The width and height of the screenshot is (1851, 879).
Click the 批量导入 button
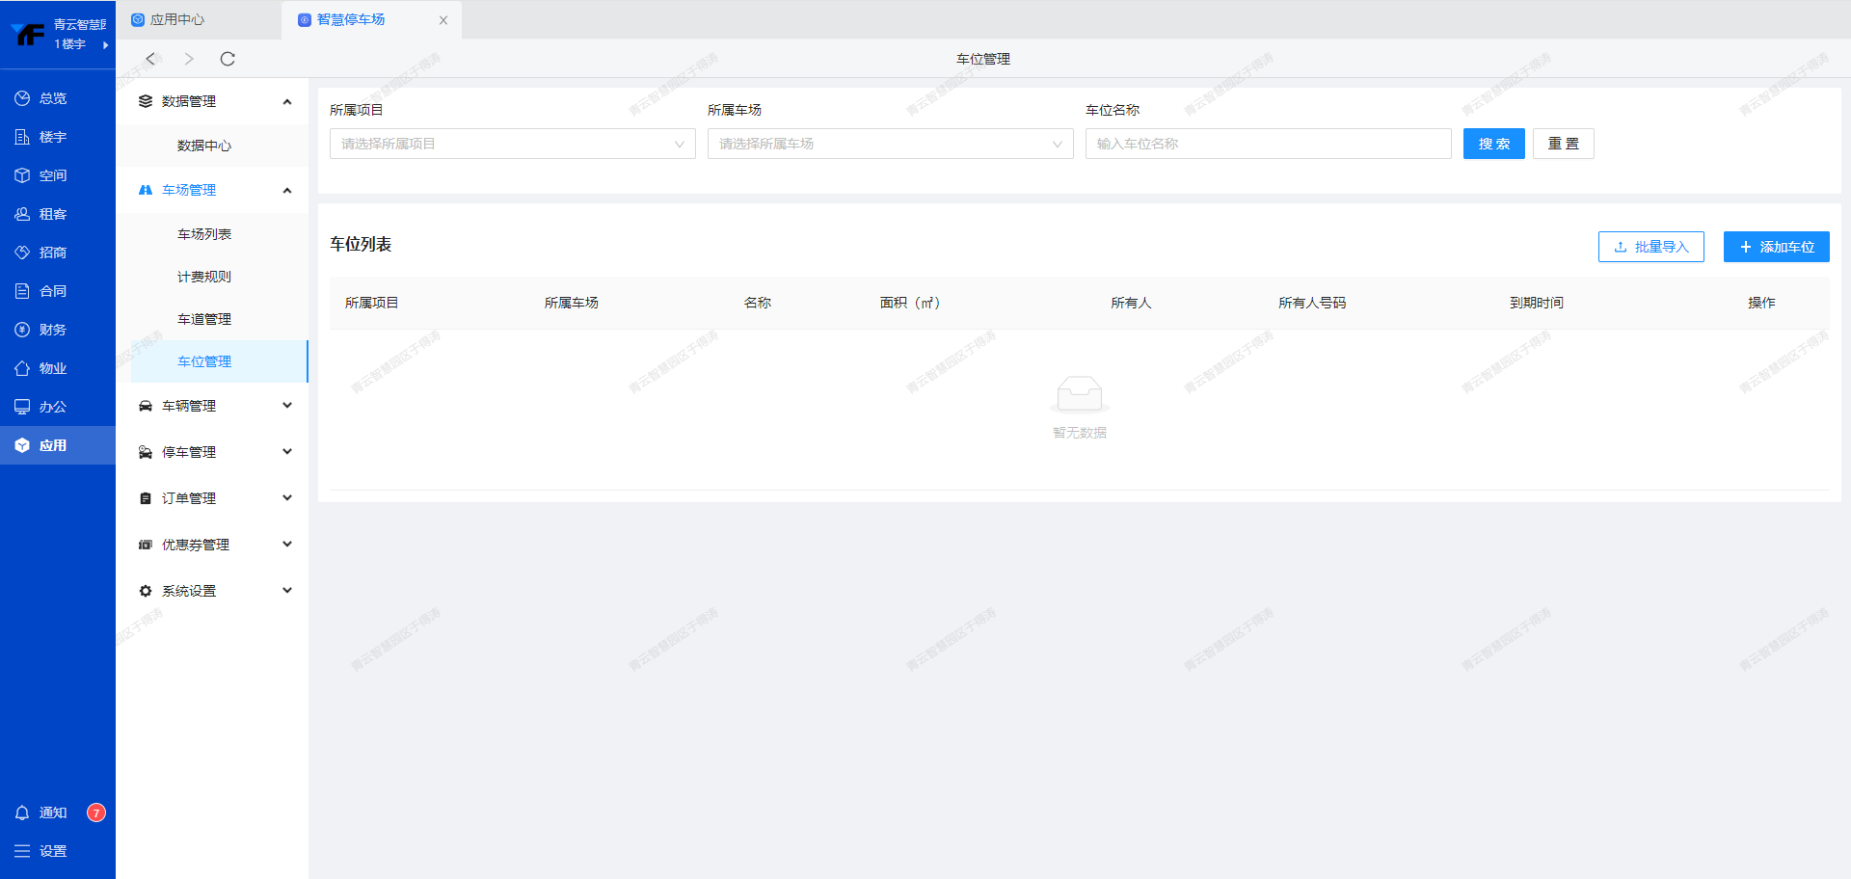(x=1650, y=247)
